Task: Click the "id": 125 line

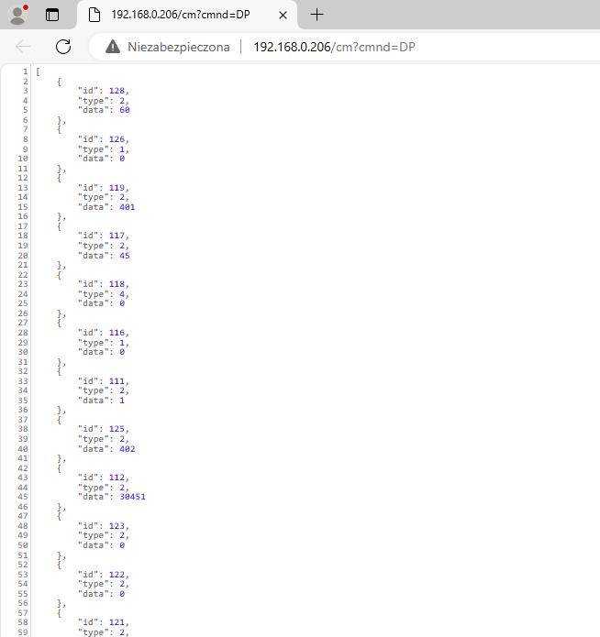Action: 104,429
